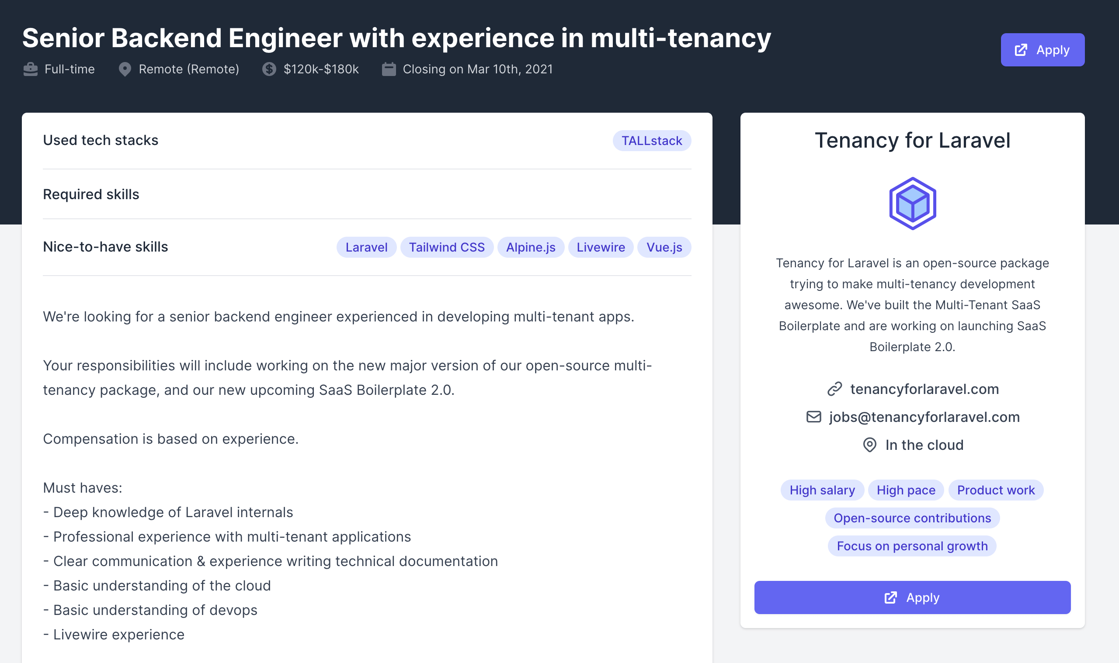Click the High pace perk tag
Viewport: 1119px width, 663px height.
pos(906,490)
